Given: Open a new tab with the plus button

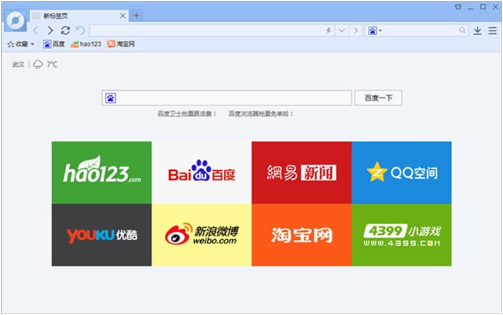Looking at the screenshot, I should pyautogui.click(x=137, y=15).
